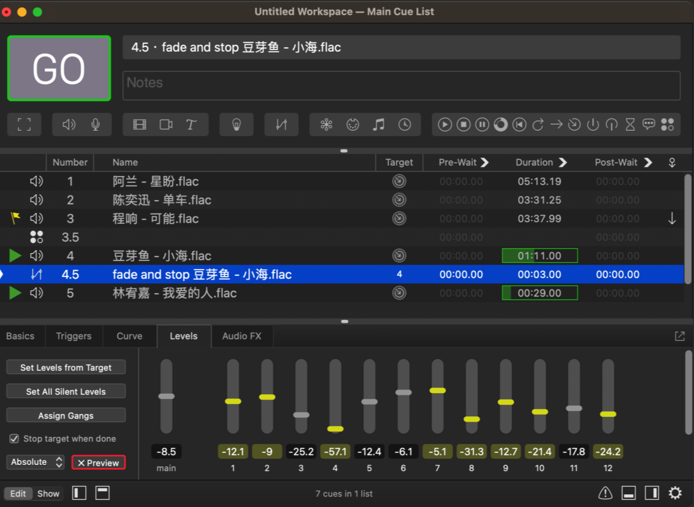
Task: Click the main level slider handle
Action: click(x=166, y=397)
